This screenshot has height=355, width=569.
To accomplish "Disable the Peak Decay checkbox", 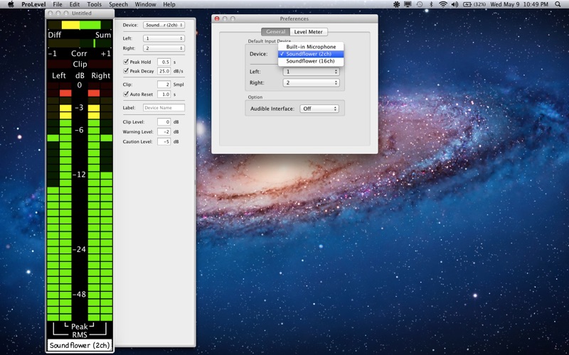I will 127,71.
